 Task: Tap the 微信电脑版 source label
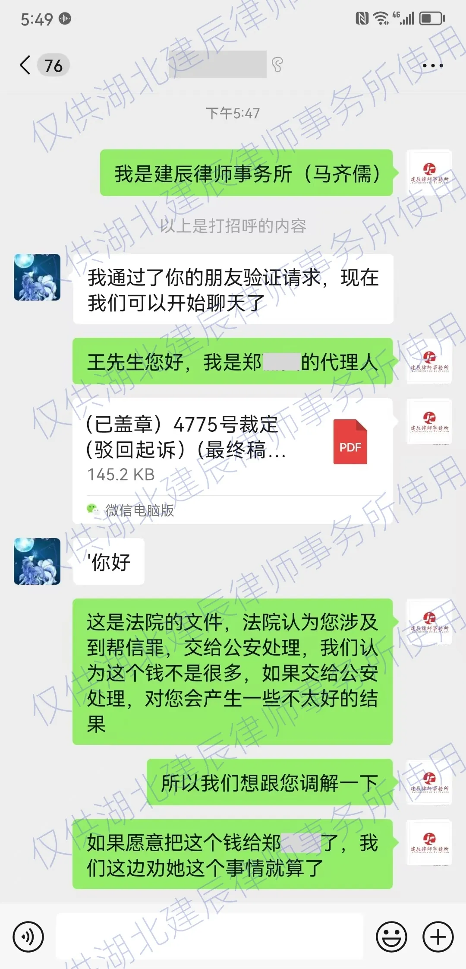tap(139, 510)
